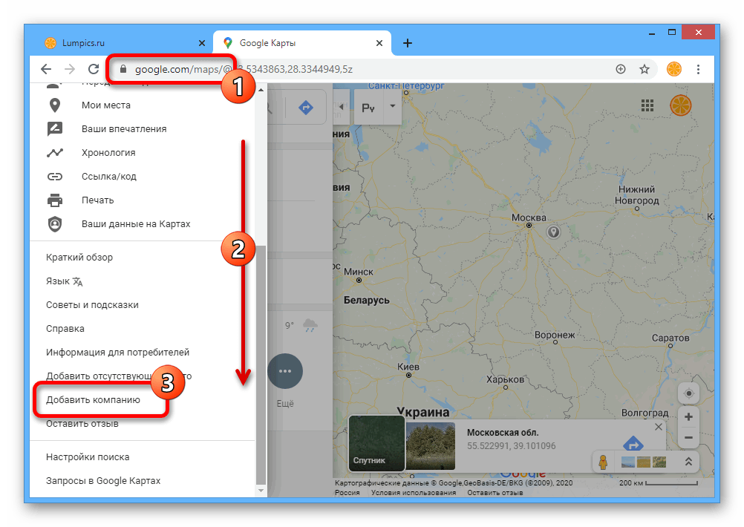Click the shield icon for data on Maps
Image resolution: width=744 pixels, height=527 pixels.
tap(55, 224)
